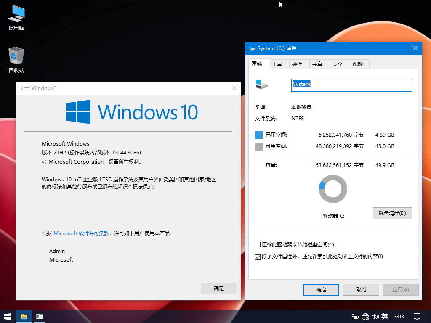The image size is (431, 323).
Task: Click 确定 in the System (C:) 属性 window
Action: tap(321, 289)
